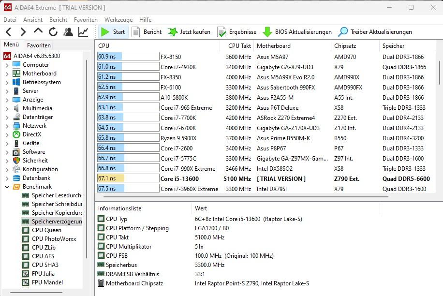This screenshot has width=443, height=296.
Task: Open the Bericht menu in menu bar
Action: pyautogui.click(x=58, y=20)
